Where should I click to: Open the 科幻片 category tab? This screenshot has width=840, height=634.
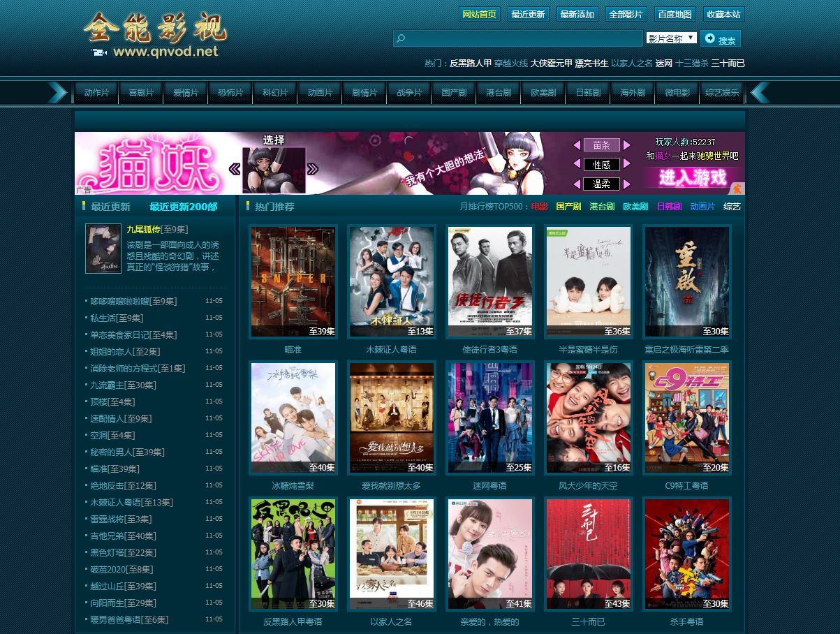275,93
